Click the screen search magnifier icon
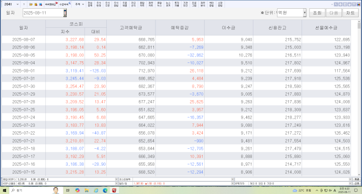 pyautogui.click(x=65, y=4)
